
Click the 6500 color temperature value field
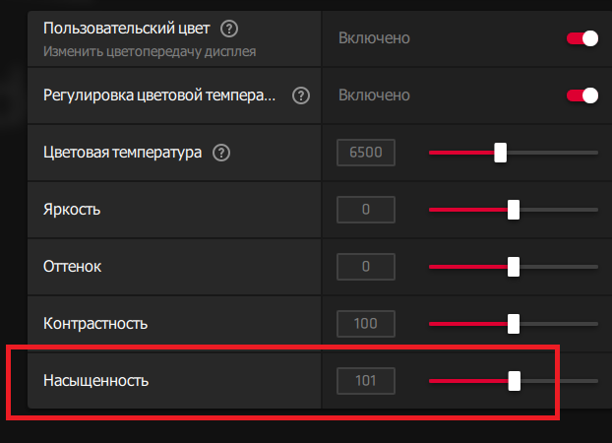[x=366, y=153]
